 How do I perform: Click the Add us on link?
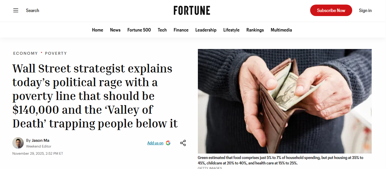(x=155, y=143)
